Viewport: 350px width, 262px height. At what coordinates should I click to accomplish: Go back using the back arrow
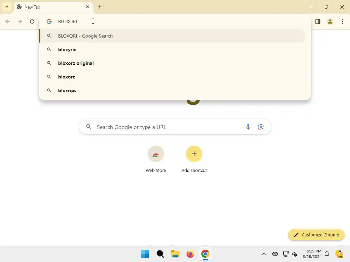coord(8,21)
